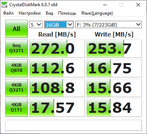The width and height of the screenshot is (147, 134).
Task: Select the 4KiB Q8T8 write result 16.75
Action: (114, 68)
